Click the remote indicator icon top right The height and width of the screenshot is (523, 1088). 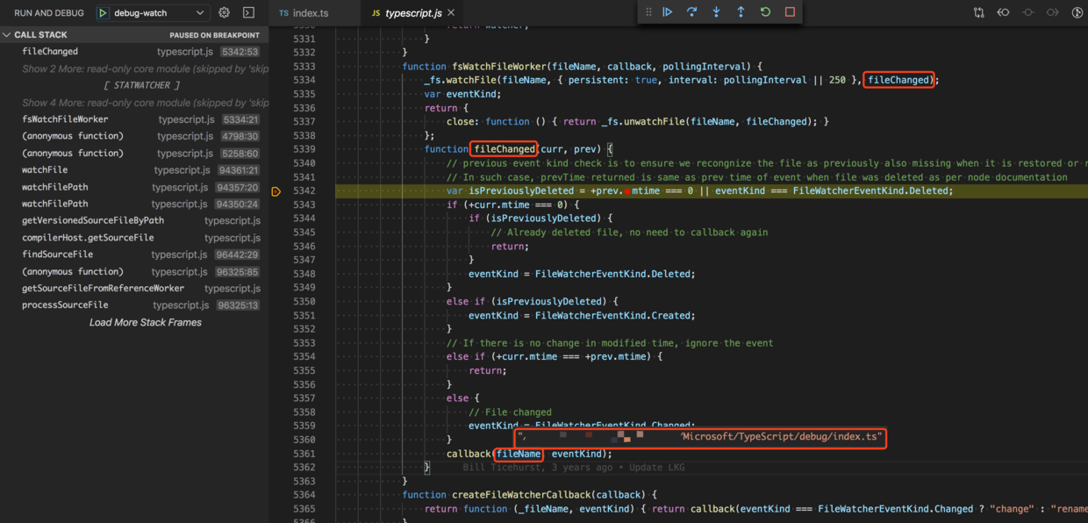(x=1078, y=12)
